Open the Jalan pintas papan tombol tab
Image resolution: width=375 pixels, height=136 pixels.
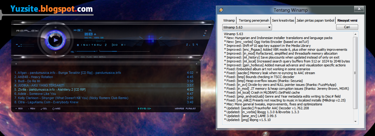point(315,21)
